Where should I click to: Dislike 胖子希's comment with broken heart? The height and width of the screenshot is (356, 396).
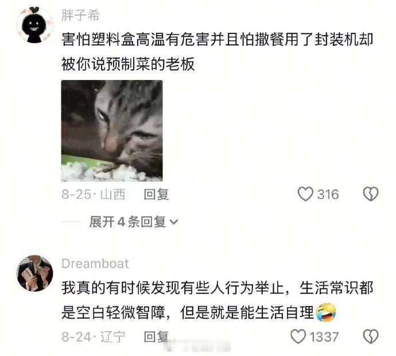[371, 194]
